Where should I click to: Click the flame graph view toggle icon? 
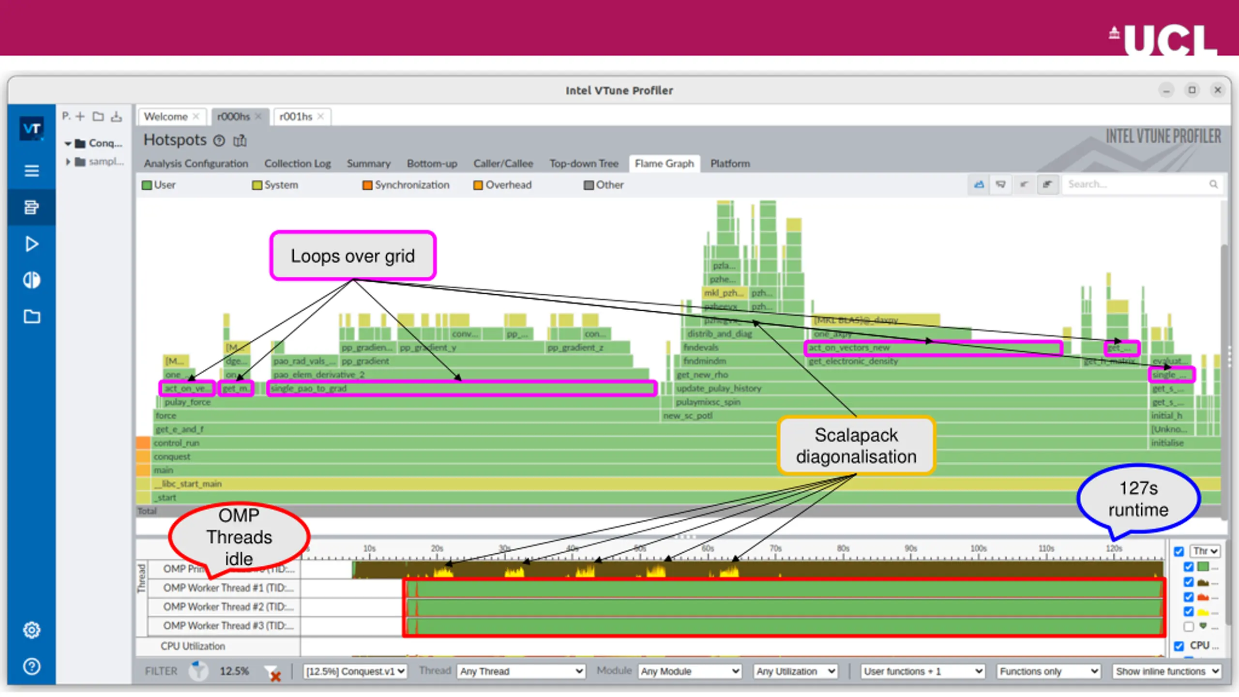pos(979,184)
